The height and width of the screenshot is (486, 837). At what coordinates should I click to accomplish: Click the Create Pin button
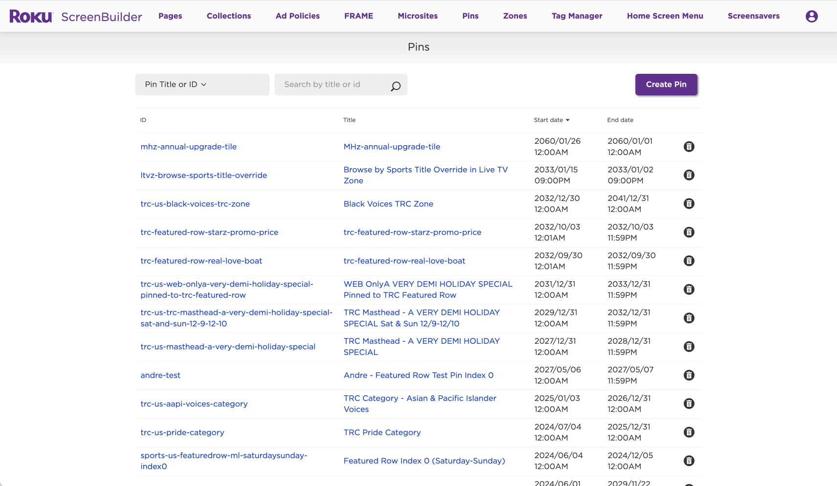pos(666,85)
